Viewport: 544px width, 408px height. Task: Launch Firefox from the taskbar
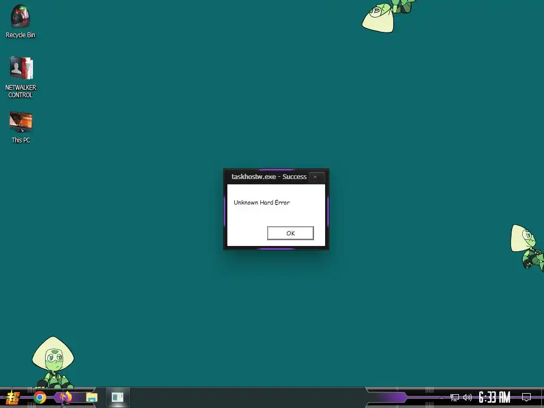(x=65, y=397)
